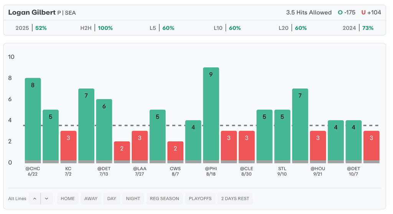Click the 8-hit bar for @CHC 6/22
393x214 pixels.
point(33,120)
